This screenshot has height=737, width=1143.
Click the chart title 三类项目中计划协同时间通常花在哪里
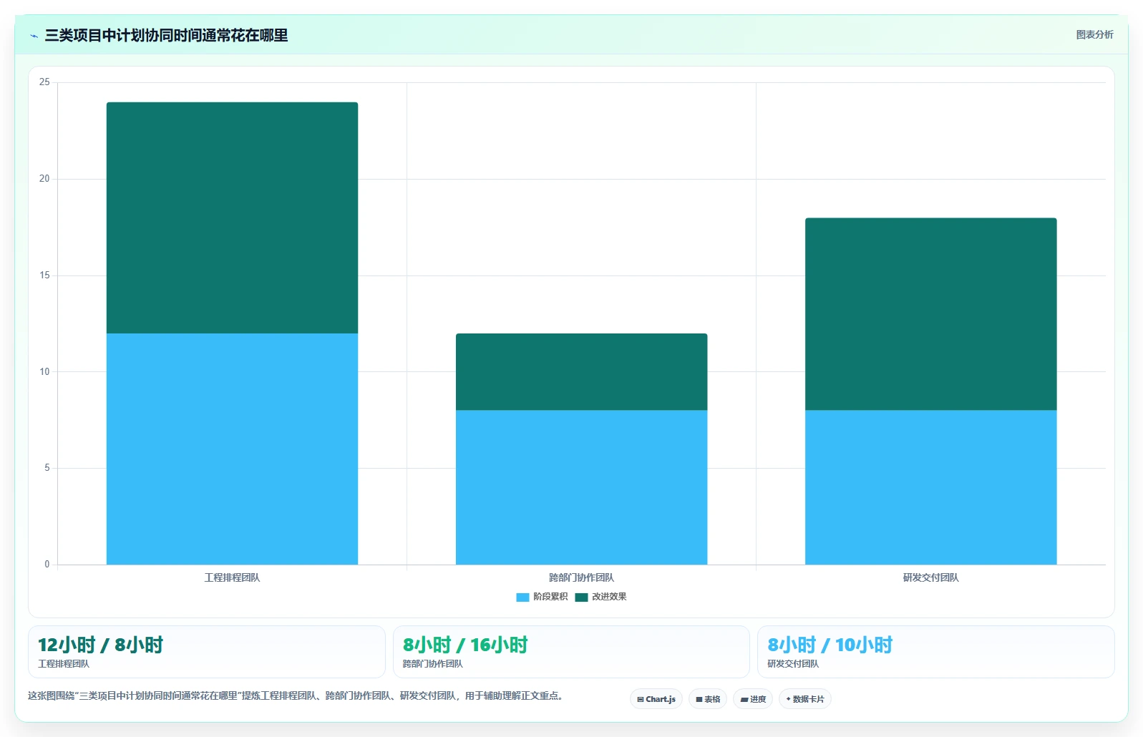coord(166,35)
